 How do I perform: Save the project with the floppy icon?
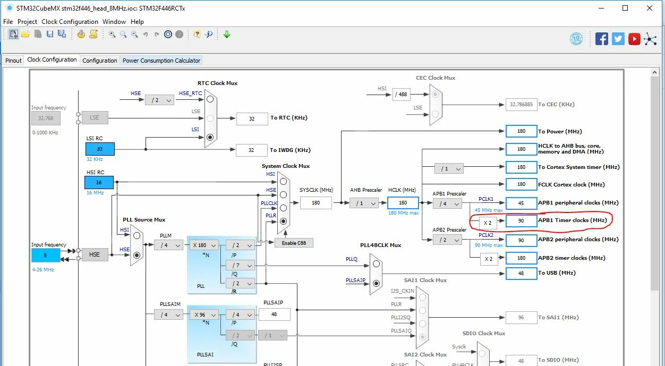click(x=50, y=35)
